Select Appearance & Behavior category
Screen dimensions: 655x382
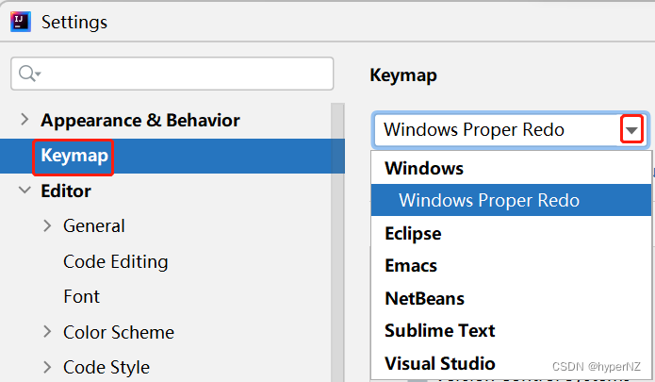click(x=140, y=121)
